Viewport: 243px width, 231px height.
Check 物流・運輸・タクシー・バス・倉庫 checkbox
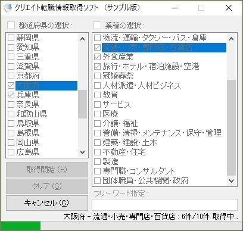click(x=97, y=38)
